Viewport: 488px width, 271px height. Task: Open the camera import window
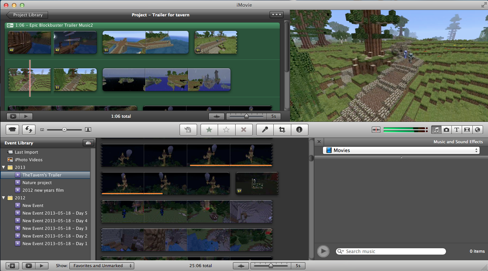(12, 130)
